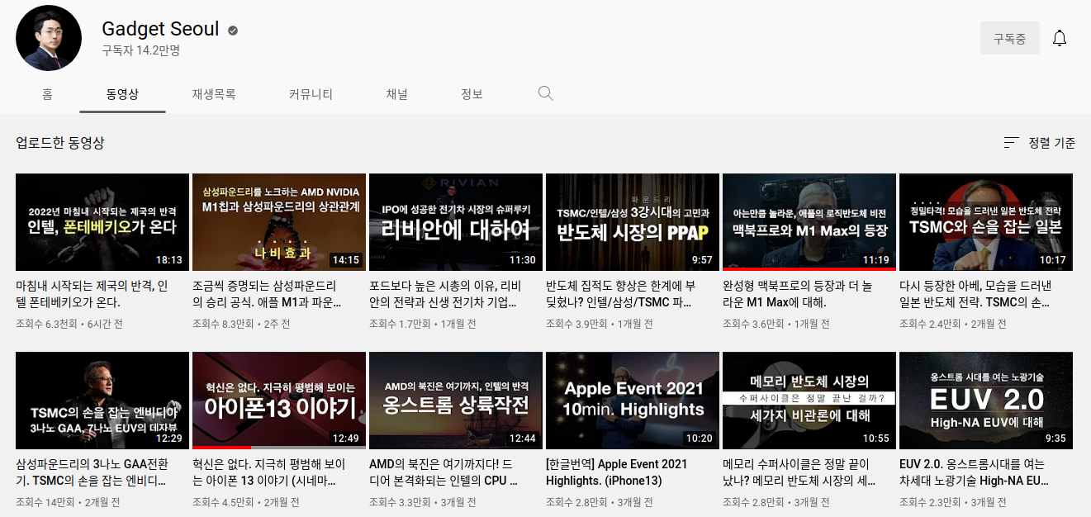This screenshot has width=1091, height=517.
Task: Play the 맥북프로와 M1 Max의 등장 thumbnail
Action: coord(809,222)
